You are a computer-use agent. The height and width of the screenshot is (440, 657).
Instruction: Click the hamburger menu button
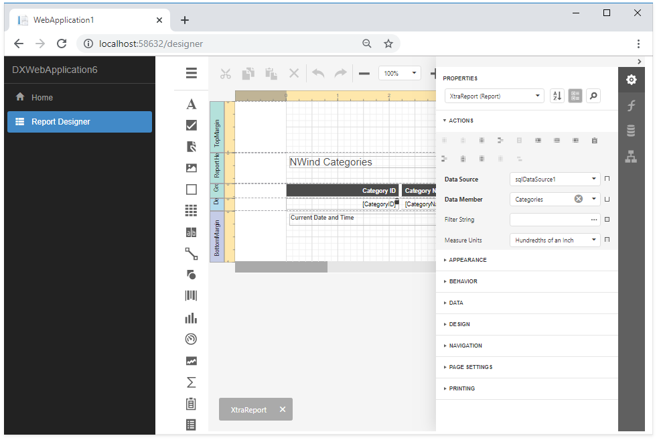(192, 74)
